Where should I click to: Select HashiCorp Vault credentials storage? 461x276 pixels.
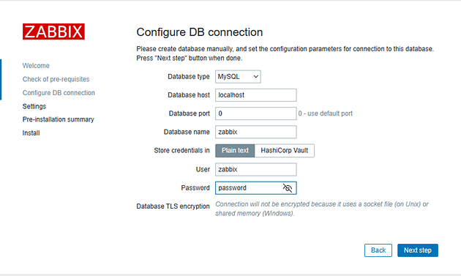coord(285,151)
